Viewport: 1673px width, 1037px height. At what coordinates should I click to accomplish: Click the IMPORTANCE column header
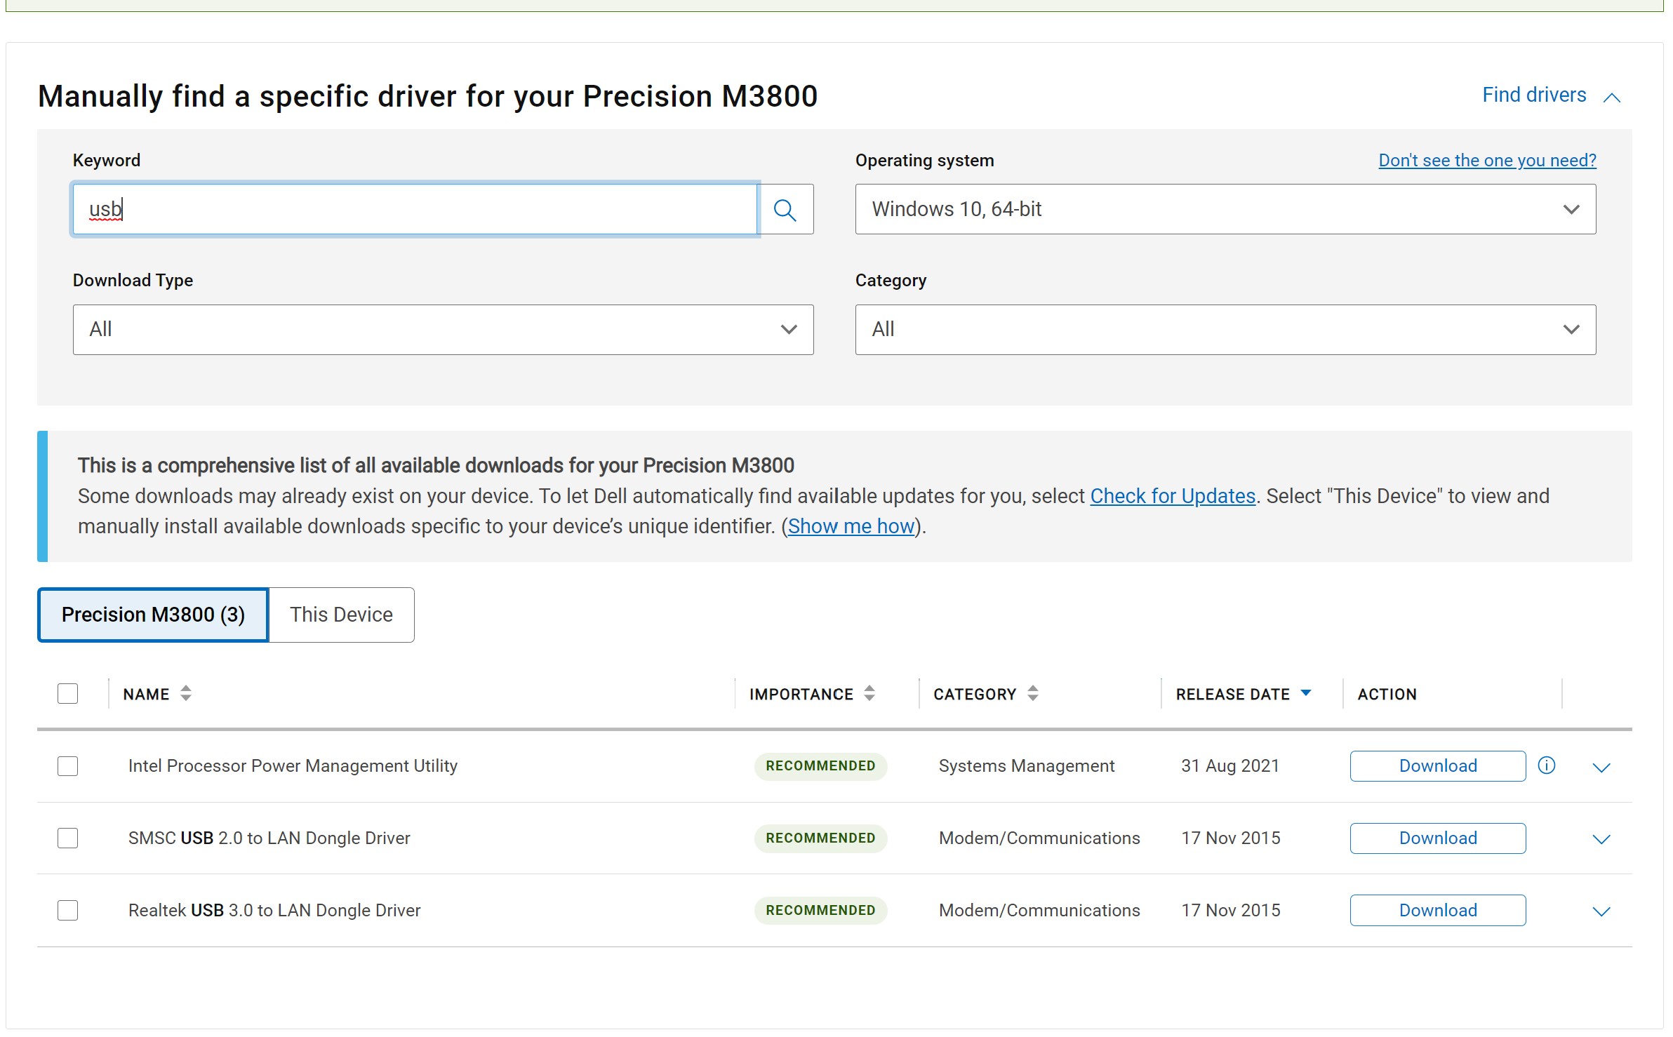click(x=801, y=695)
